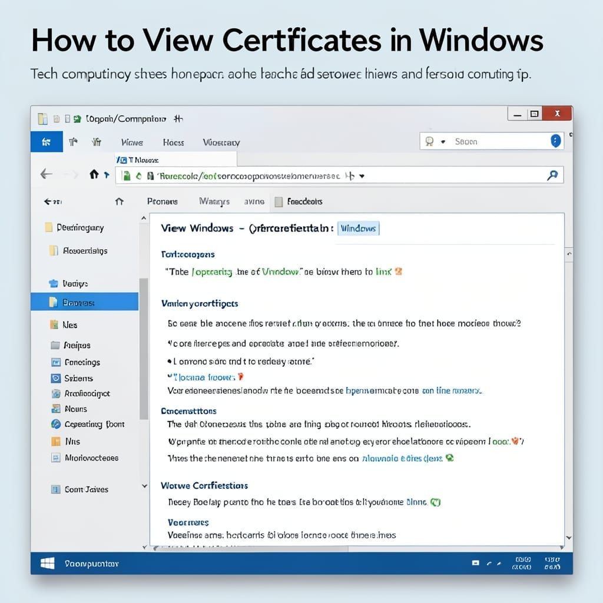This screenshot has width=603, height=603.
Task: Select 'Sxbens' item in sidebar
Action: click(x=72, y=379)
